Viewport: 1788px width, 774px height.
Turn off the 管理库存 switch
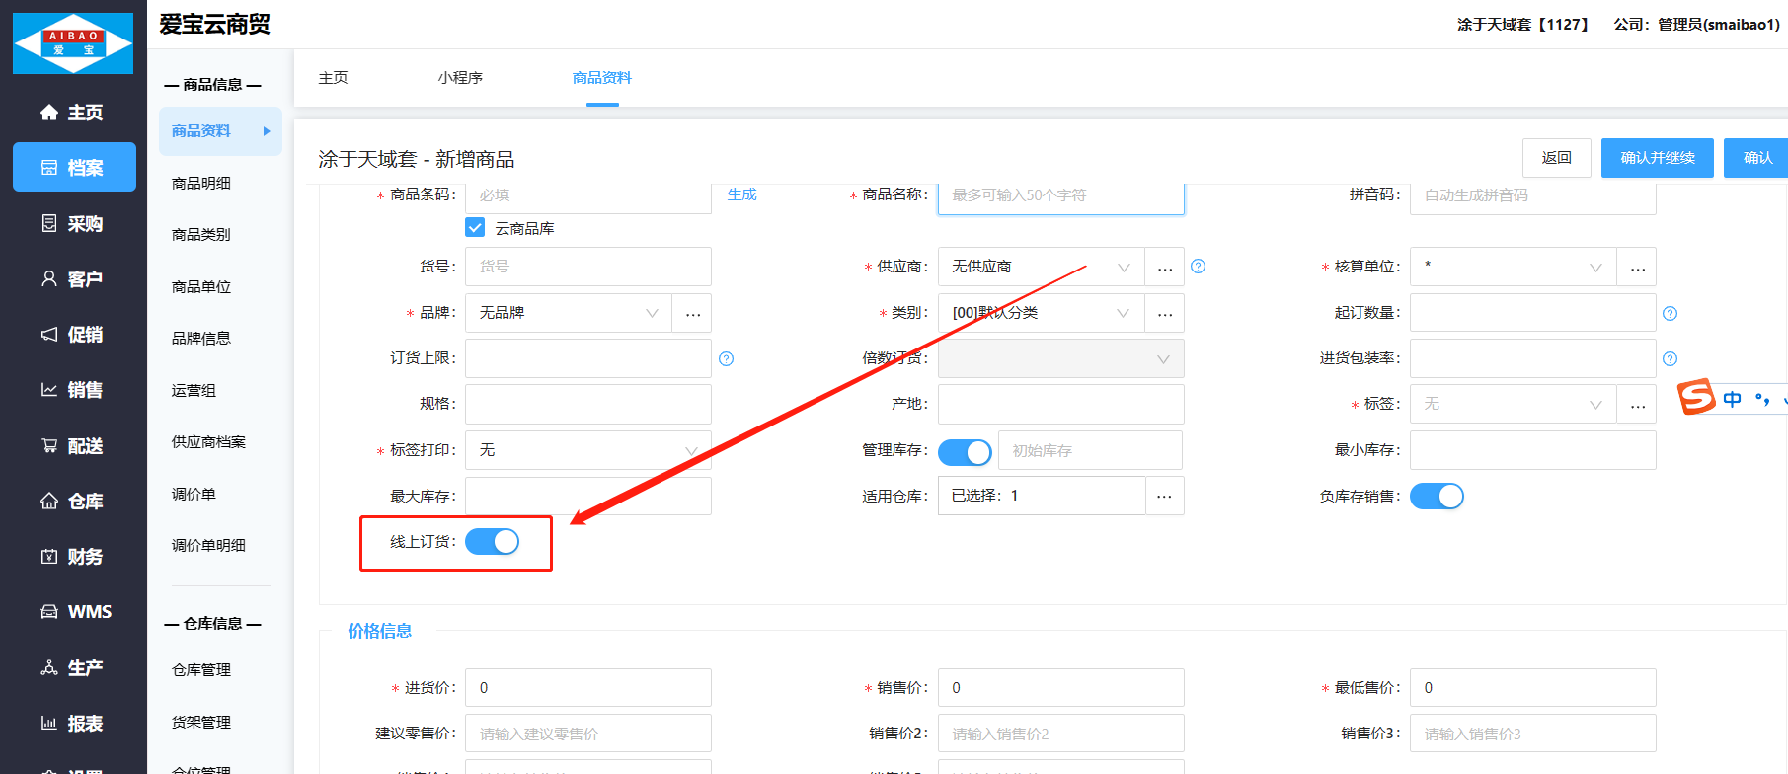tap(965, 451)
